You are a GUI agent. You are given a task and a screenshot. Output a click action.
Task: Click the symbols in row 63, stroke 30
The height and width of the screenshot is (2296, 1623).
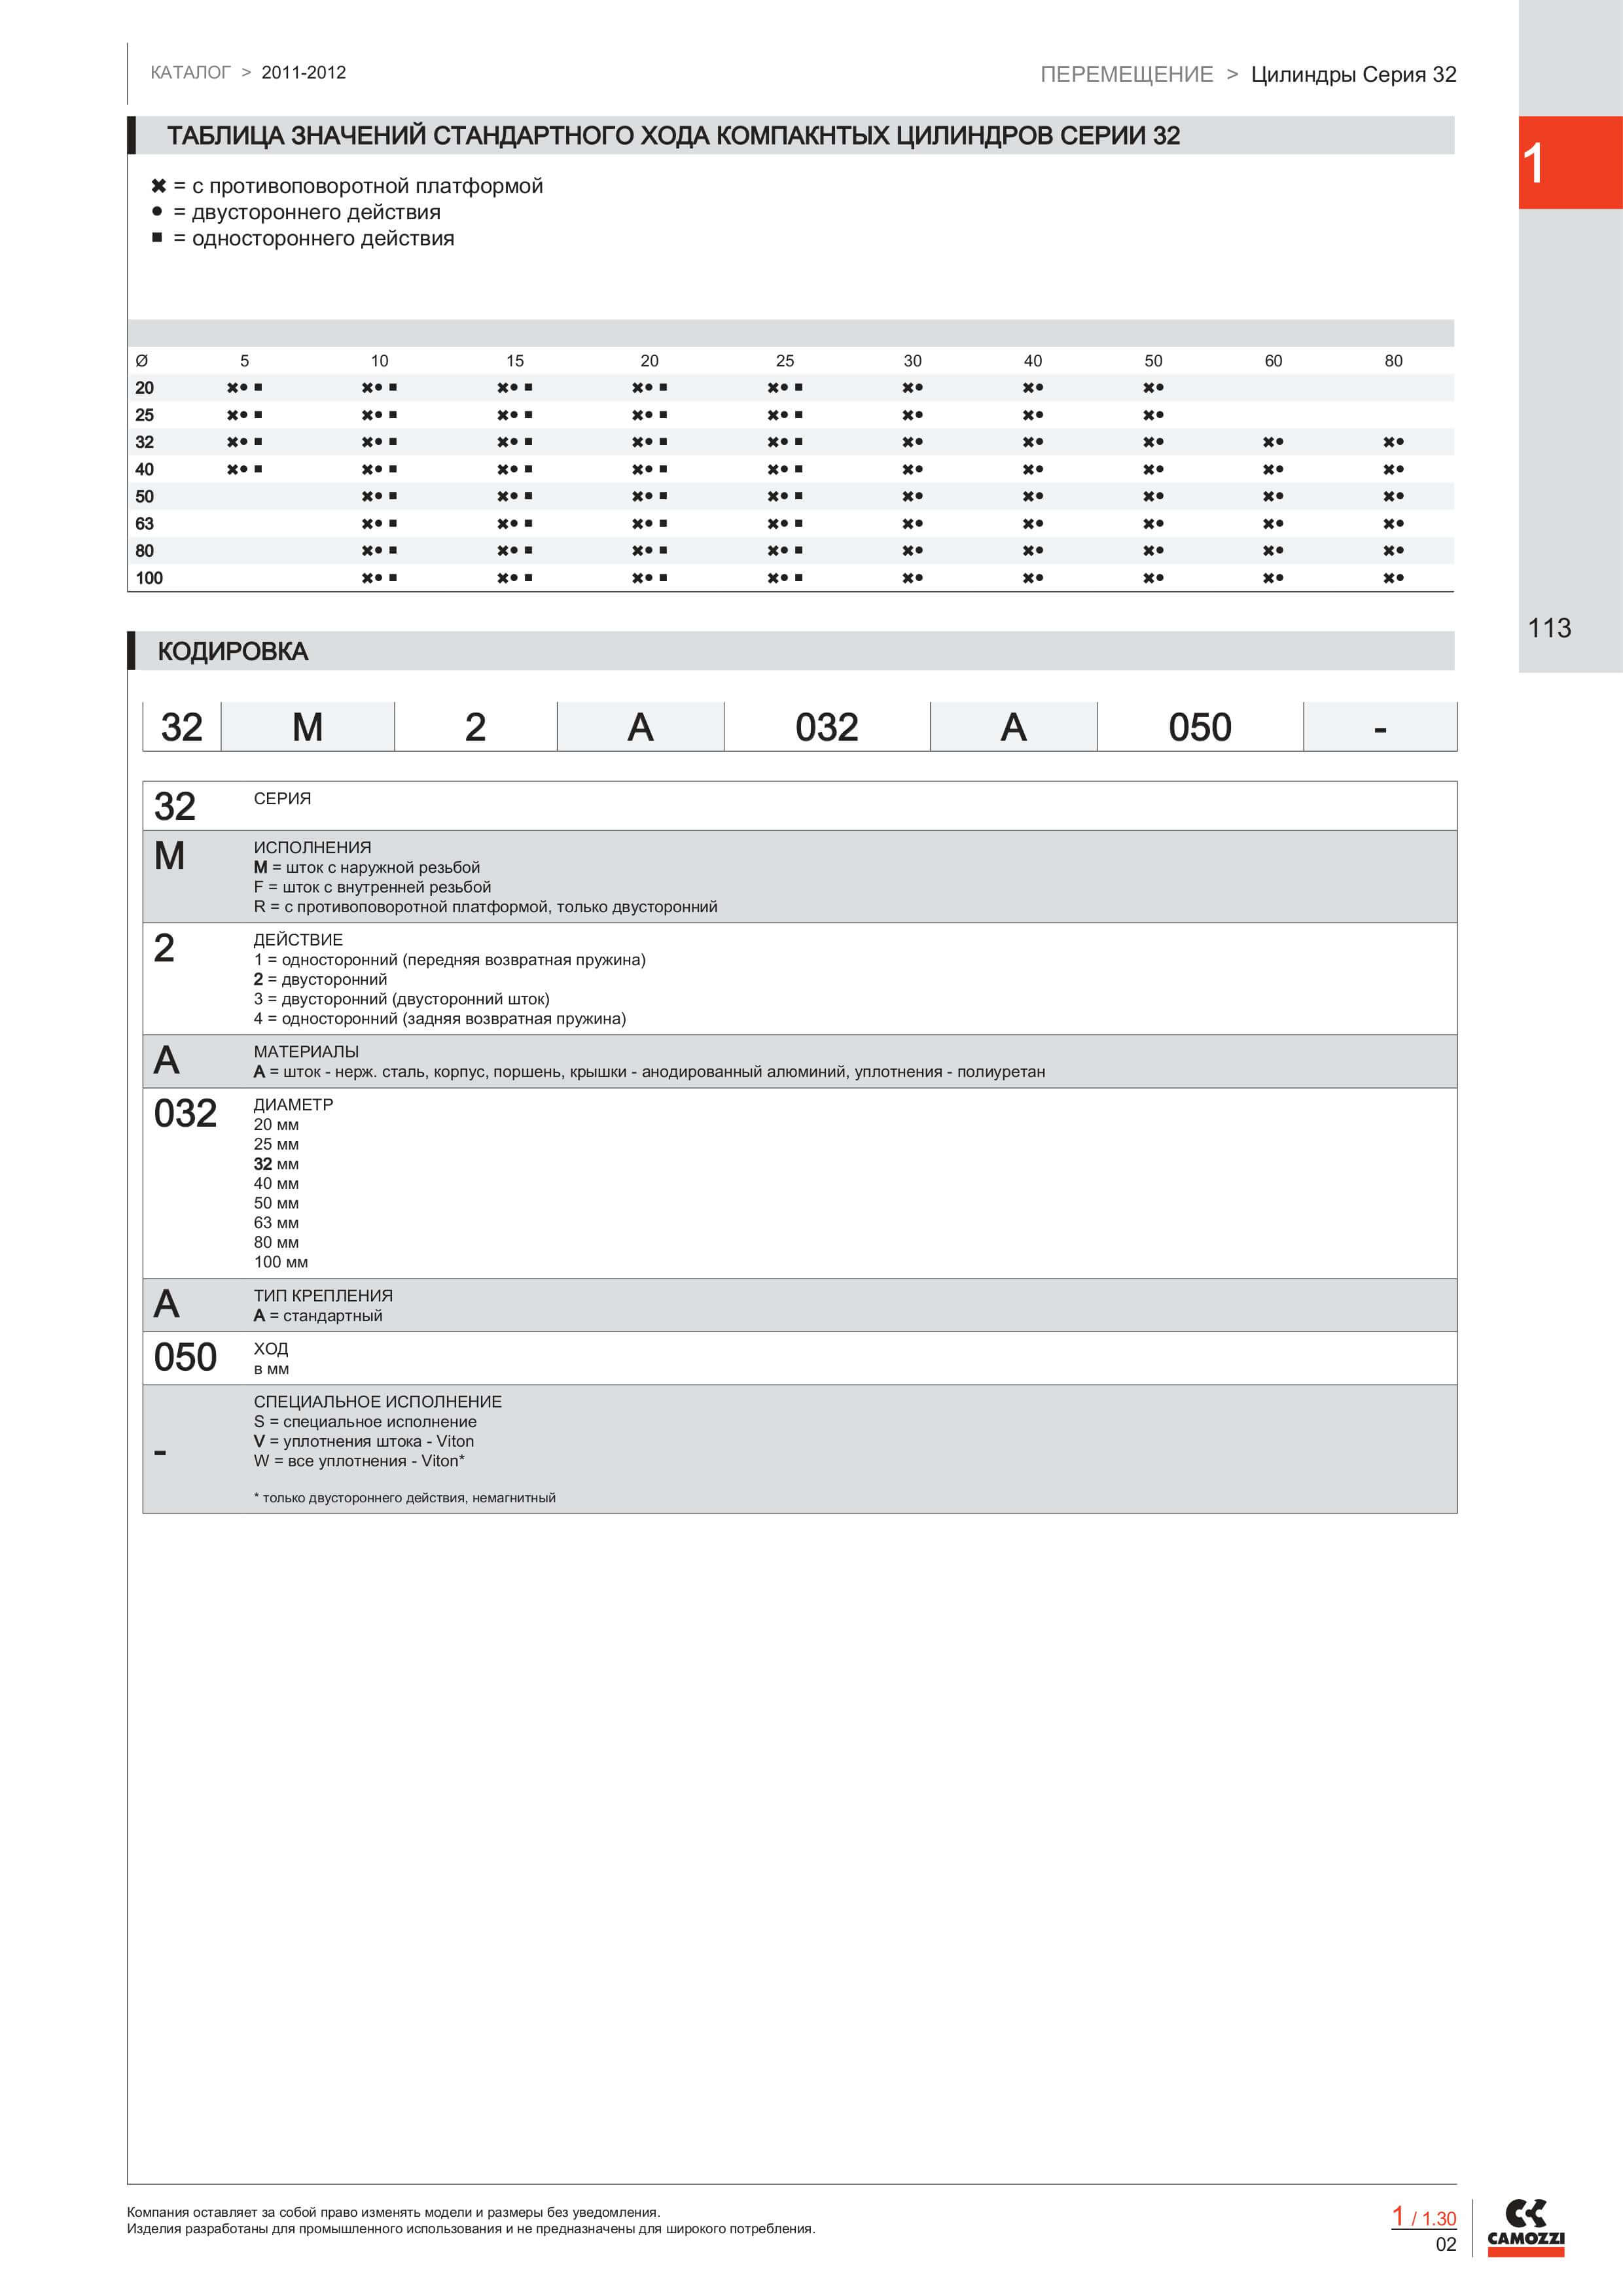(912, 524)
